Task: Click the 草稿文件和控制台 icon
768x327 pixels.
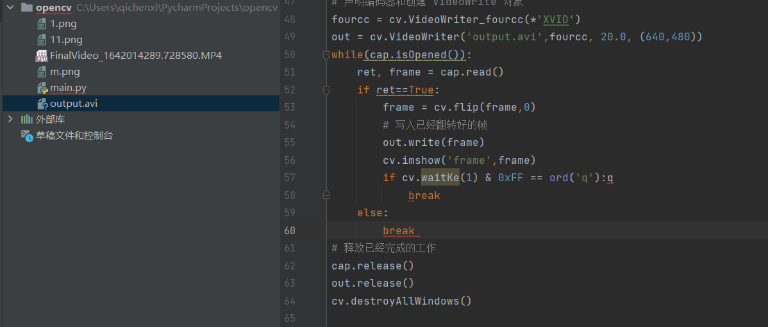Action: (x=27, y=136)
